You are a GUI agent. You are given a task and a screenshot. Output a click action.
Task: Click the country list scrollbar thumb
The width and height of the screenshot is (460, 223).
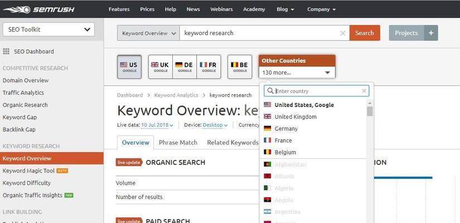tap(370, 111)
